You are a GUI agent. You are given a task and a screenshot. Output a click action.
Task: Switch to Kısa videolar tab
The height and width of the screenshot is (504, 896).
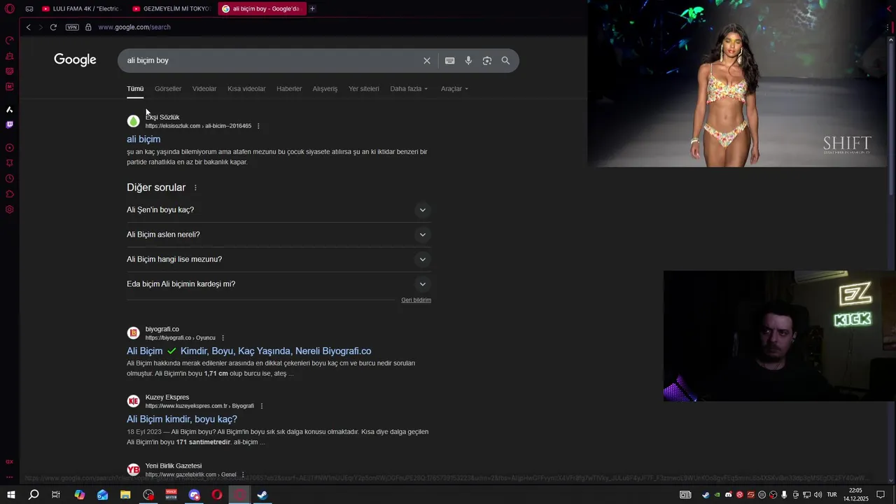(x=246, y=89)
